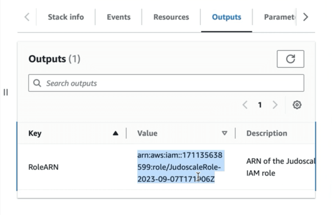
Task: Toggle sorting by clicking the Key column header
Action: point(35,133)
